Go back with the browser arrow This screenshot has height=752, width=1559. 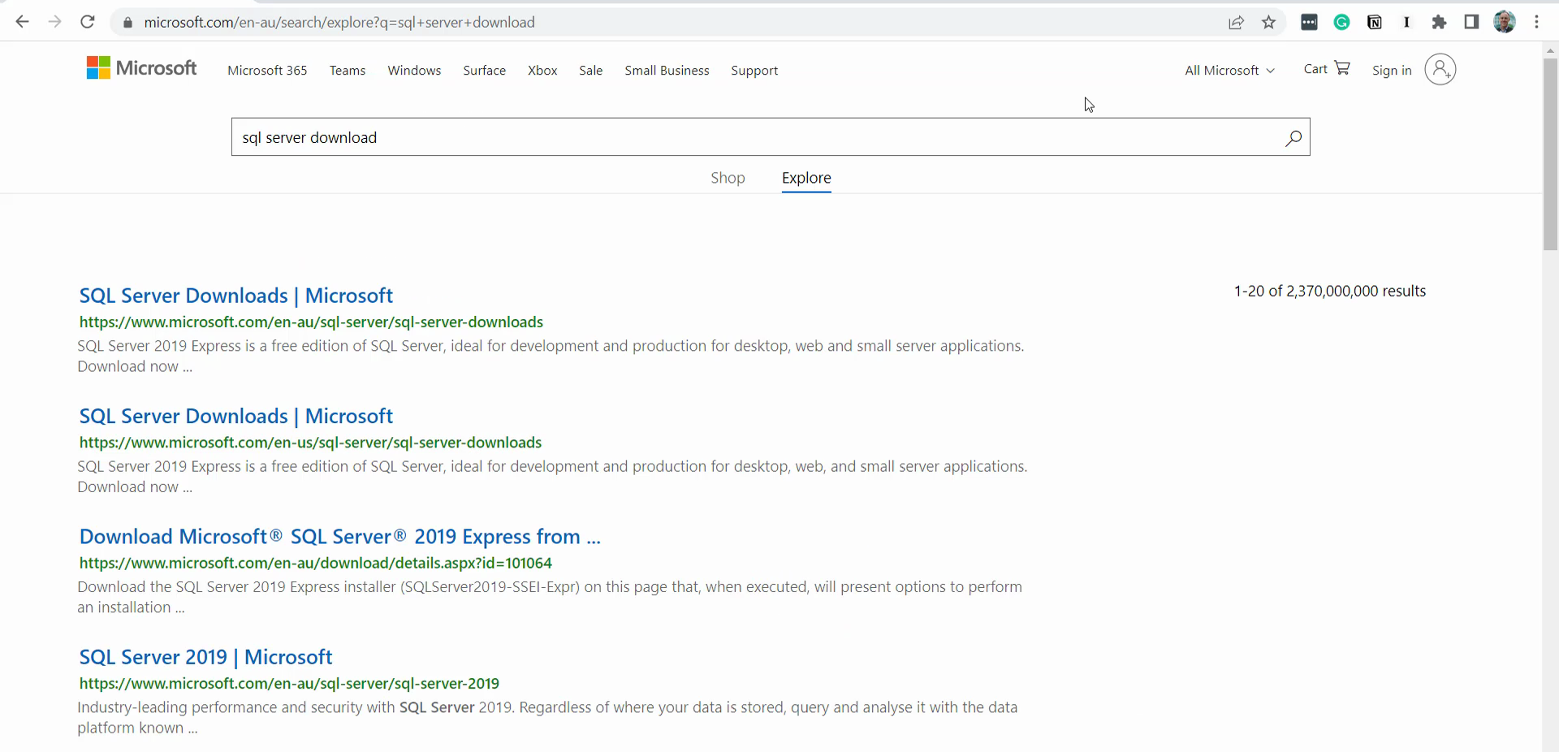coord(23,23)
